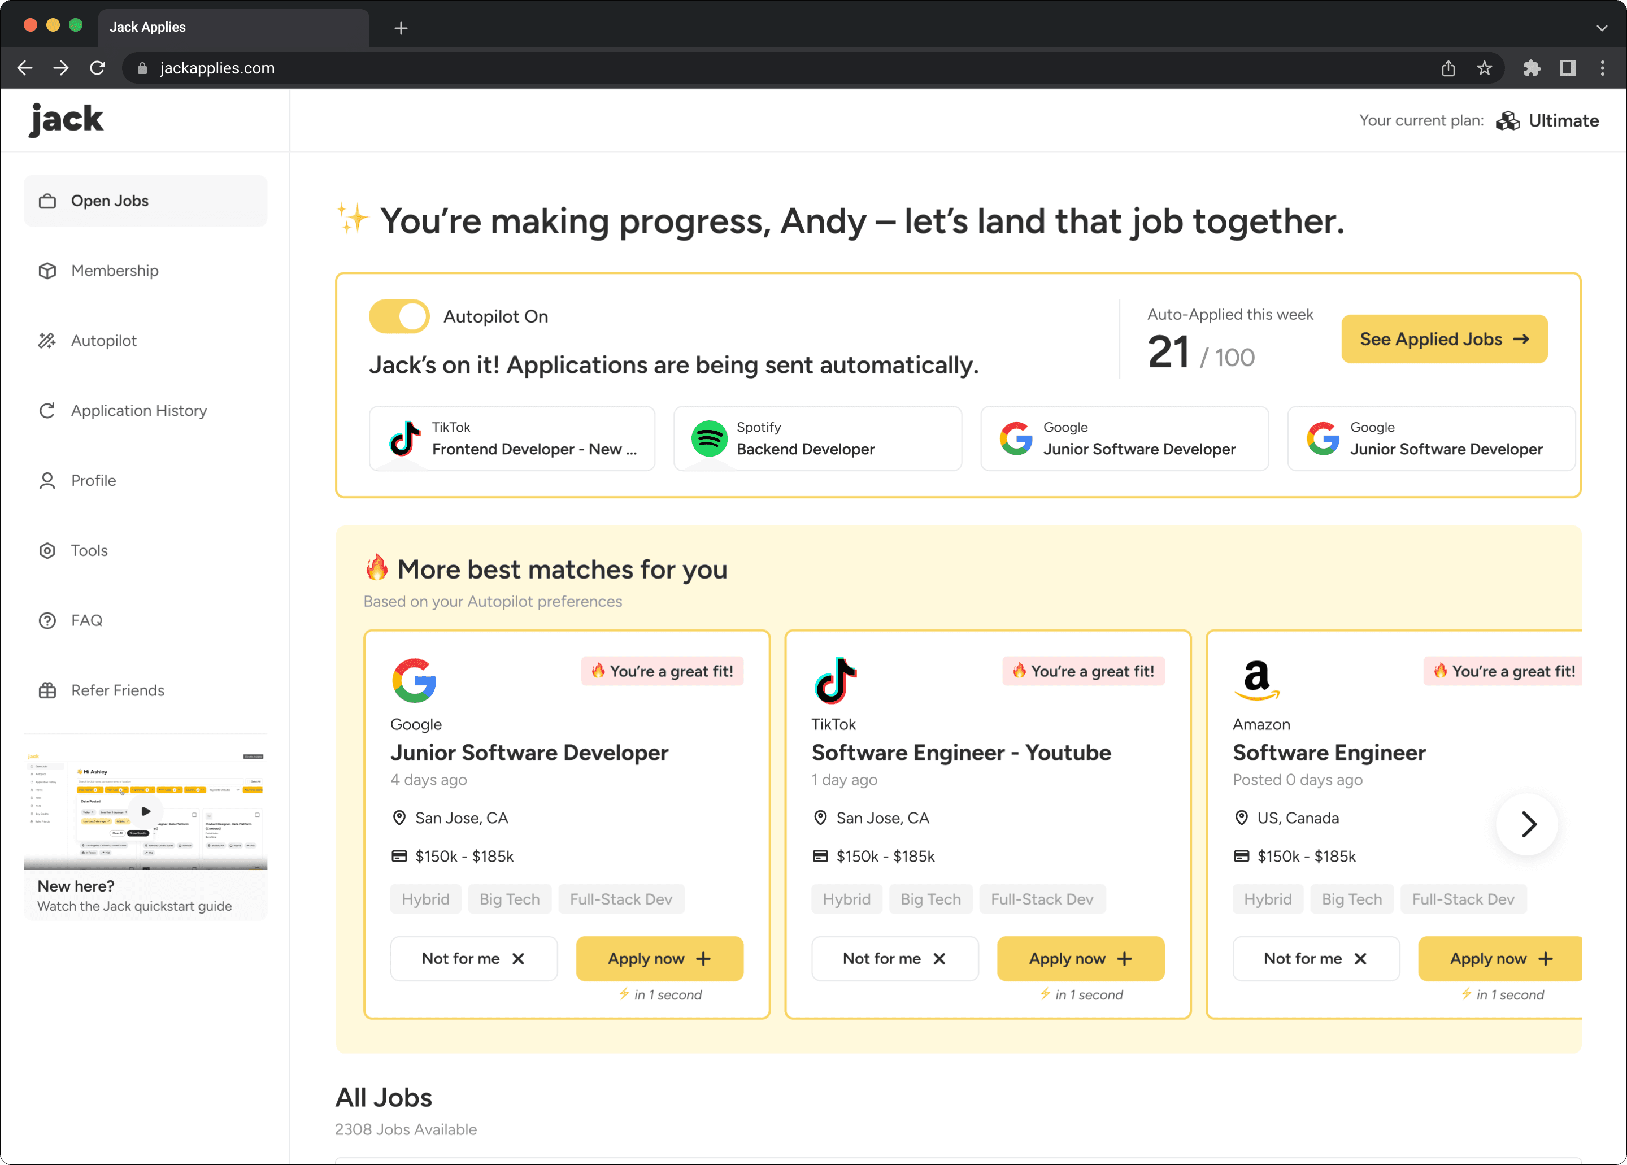The width and height of the screenshot is (1627, 1165).
Task: Open the browser three-dot menu
Action: pyautogui.click(x=1602, y=68)
